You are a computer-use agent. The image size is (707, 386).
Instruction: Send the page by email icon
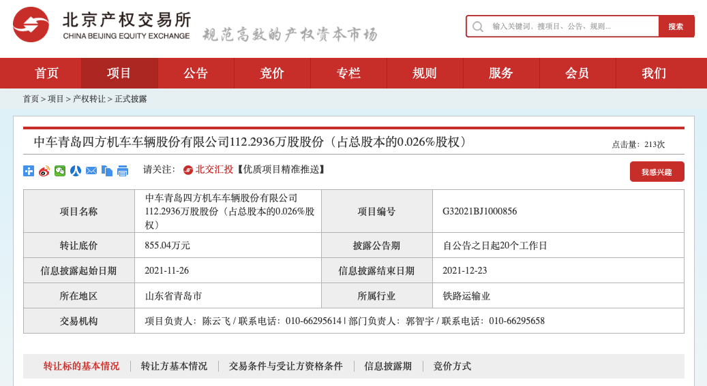point(91,171)
